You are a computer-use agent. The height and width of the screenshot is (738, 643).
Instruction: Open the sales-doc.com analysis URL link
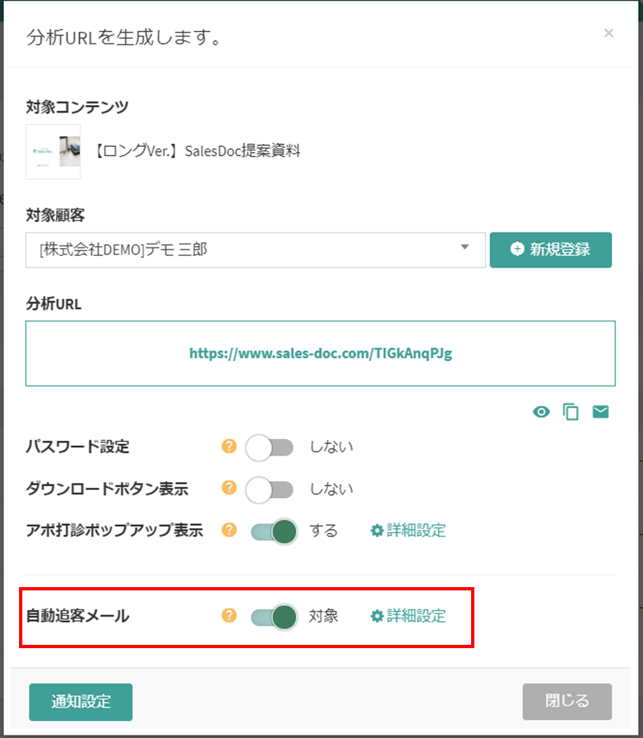321,352
